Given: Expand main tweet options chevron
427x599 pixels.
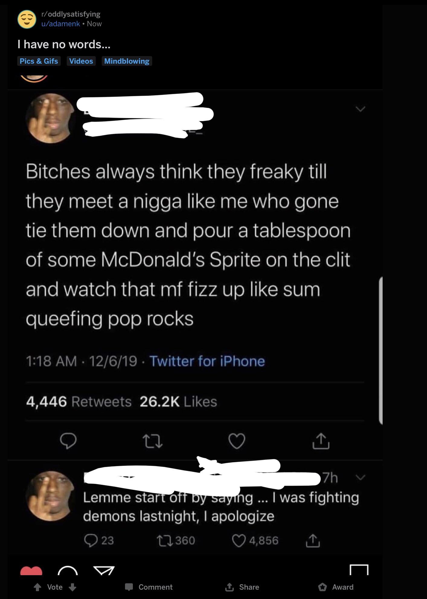Looking at the screenshot, I should click(360, 109).
